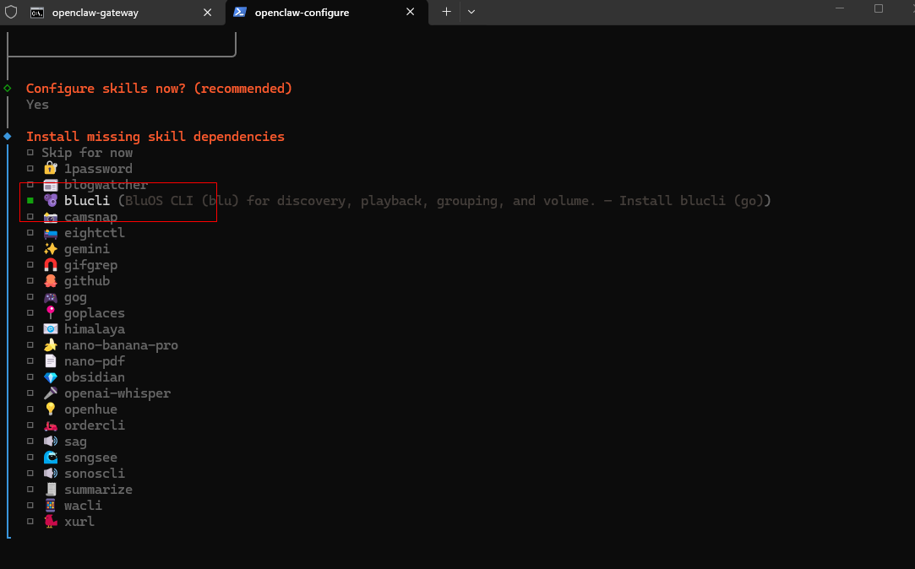Select the nano-banana-pro skill label

pos(121,346)
